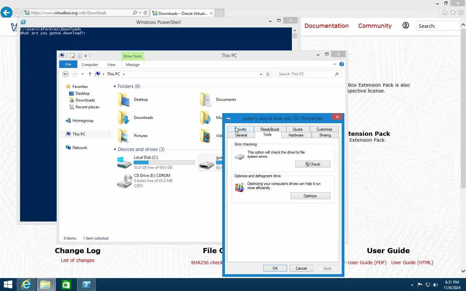
Task: Click the webpage Search field
Action: (438, 26)
